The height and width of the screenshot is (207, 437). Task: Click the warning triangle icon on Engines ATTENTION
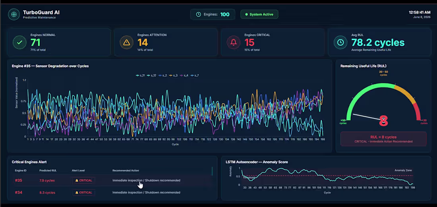[x=126, y=43]
